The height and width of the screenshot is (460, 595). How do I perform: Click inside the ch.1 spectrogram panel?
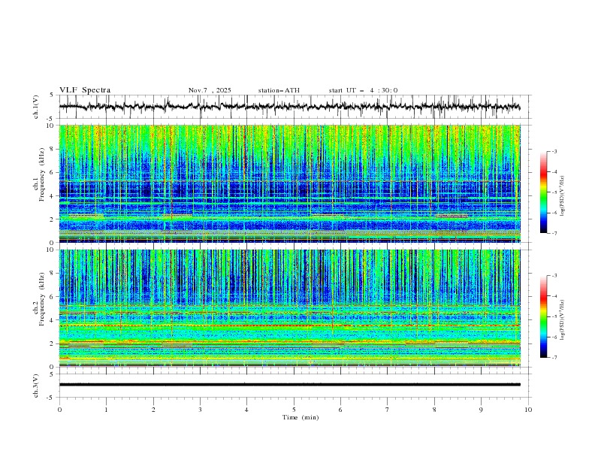[x=289, y=183]
